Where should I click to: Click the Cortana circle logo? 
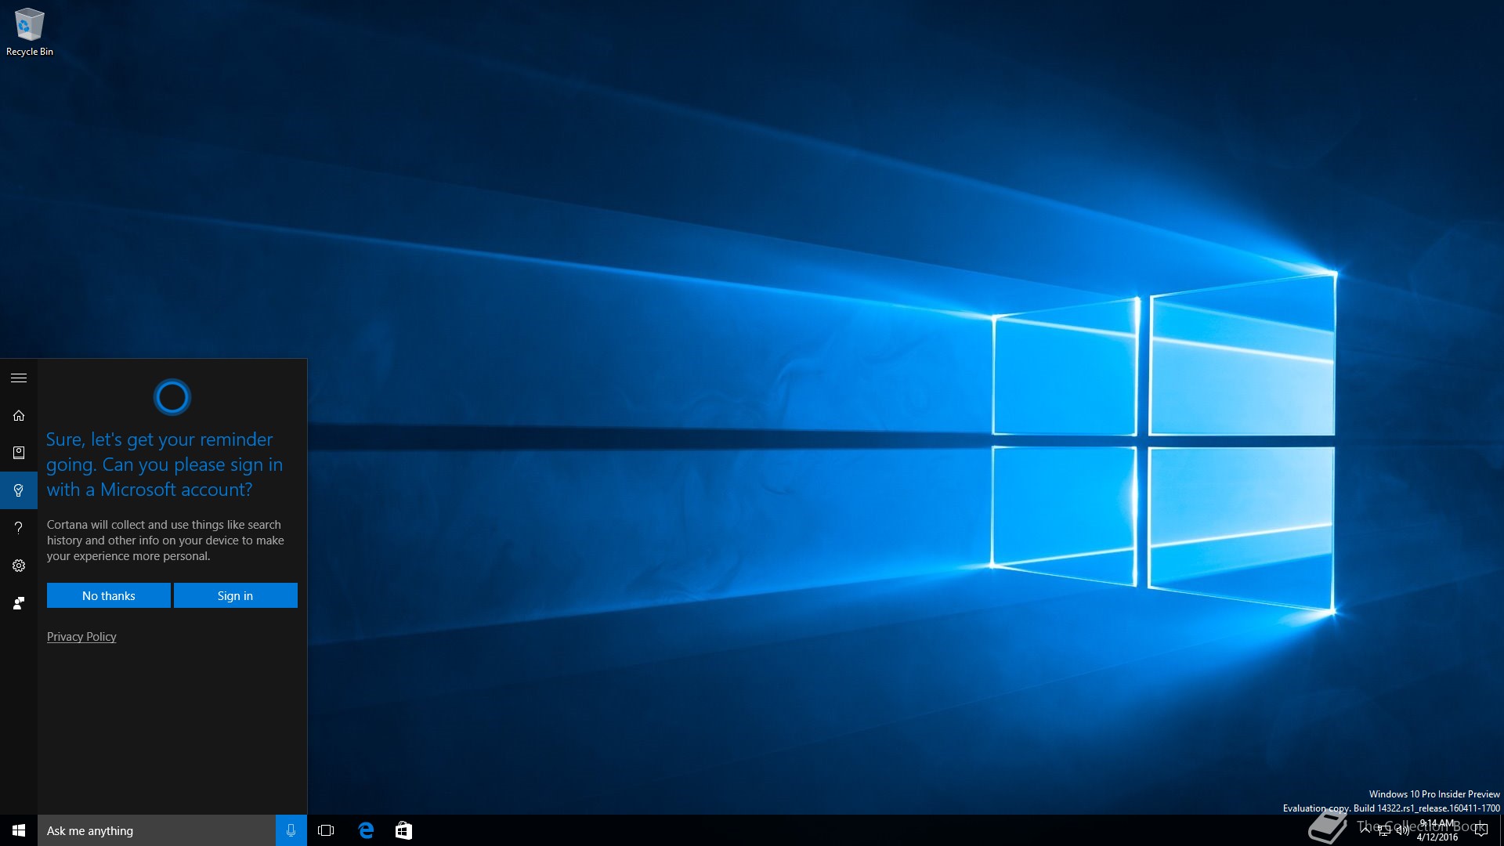(x=172, y=397)
